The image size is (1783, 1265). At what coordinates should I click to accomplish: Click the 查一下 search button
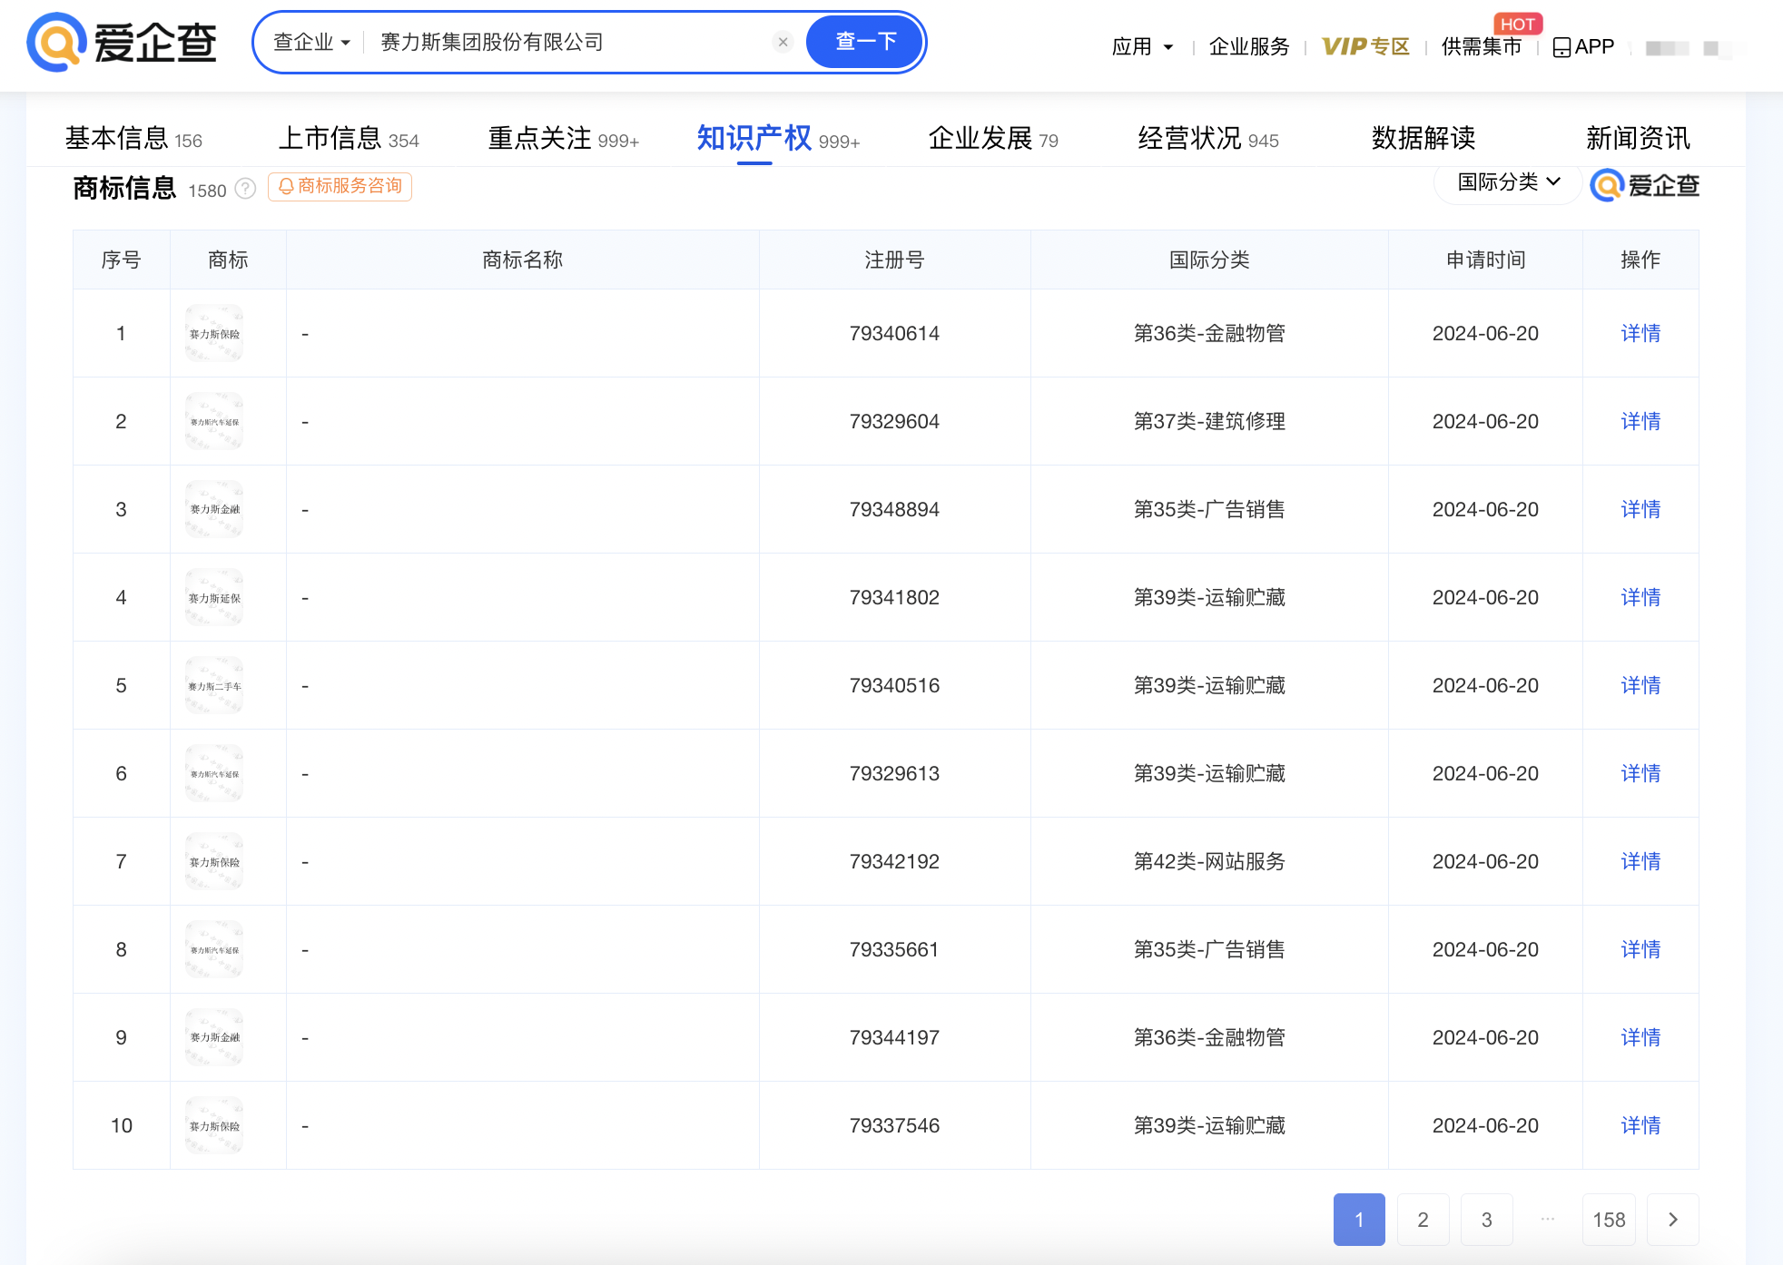[x=865, y=42]
